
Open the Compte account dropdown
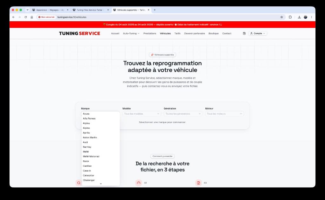click(258, 33)
